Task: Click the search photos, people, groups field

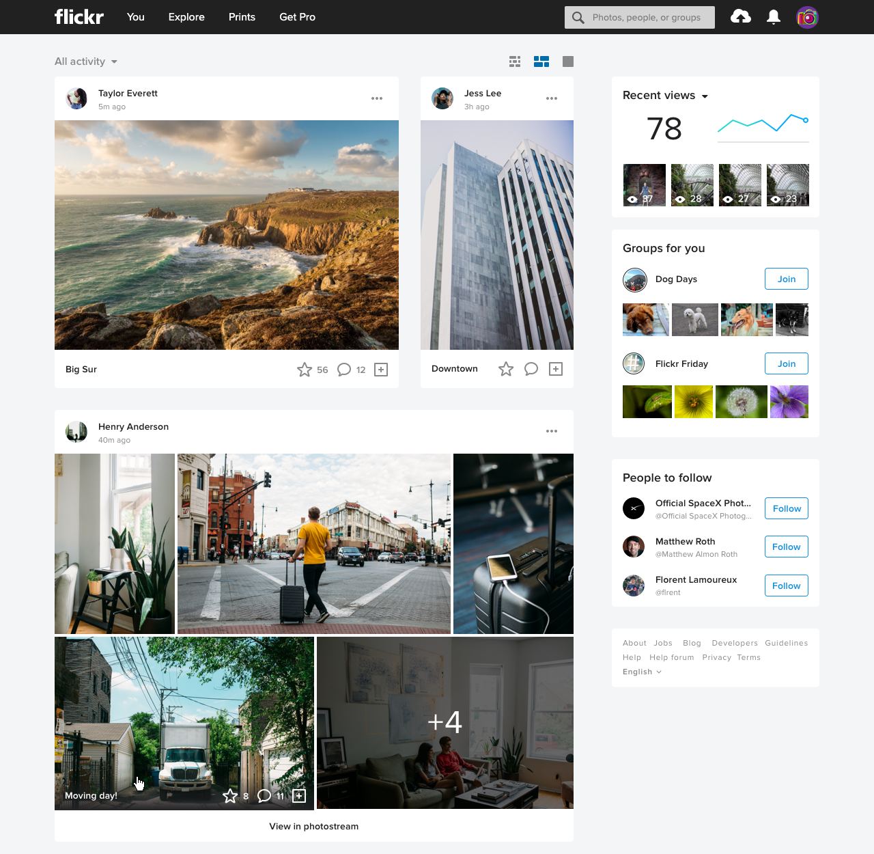Action: click(x=646, y=17)
